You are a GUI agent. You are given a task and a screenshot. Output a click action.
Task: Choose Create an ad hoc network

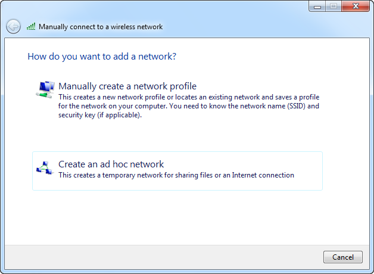click(111, 164)
